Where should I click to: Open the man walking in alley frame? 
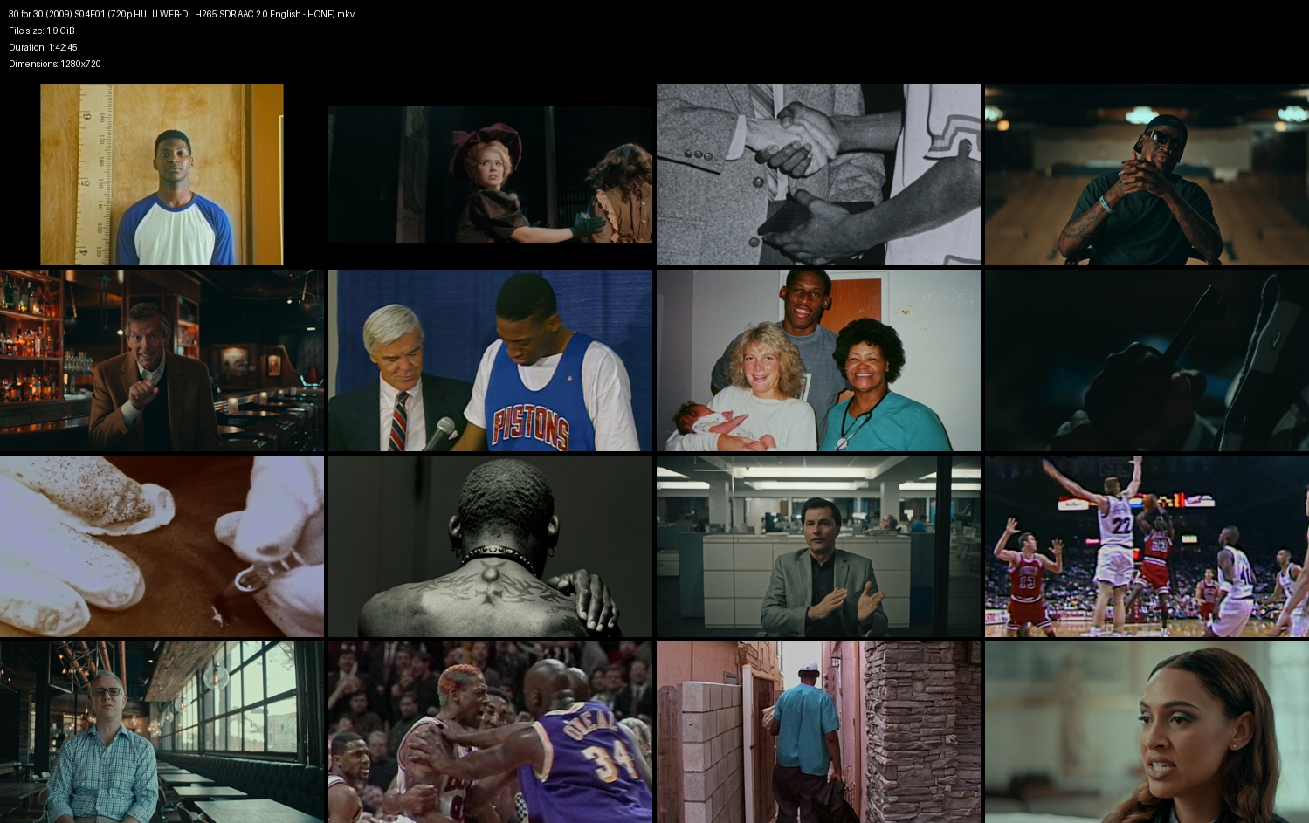[818, 732]
